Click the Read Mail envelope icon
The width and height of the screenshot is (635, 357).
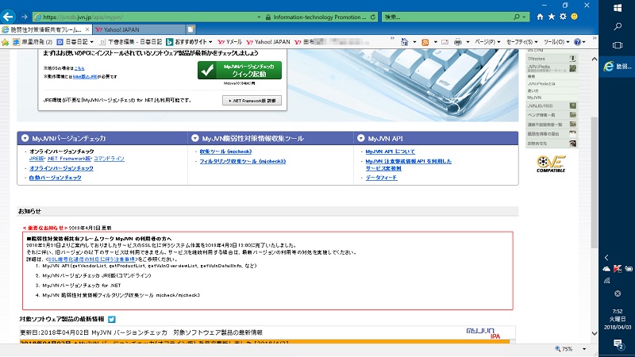(x=444, y=42)
